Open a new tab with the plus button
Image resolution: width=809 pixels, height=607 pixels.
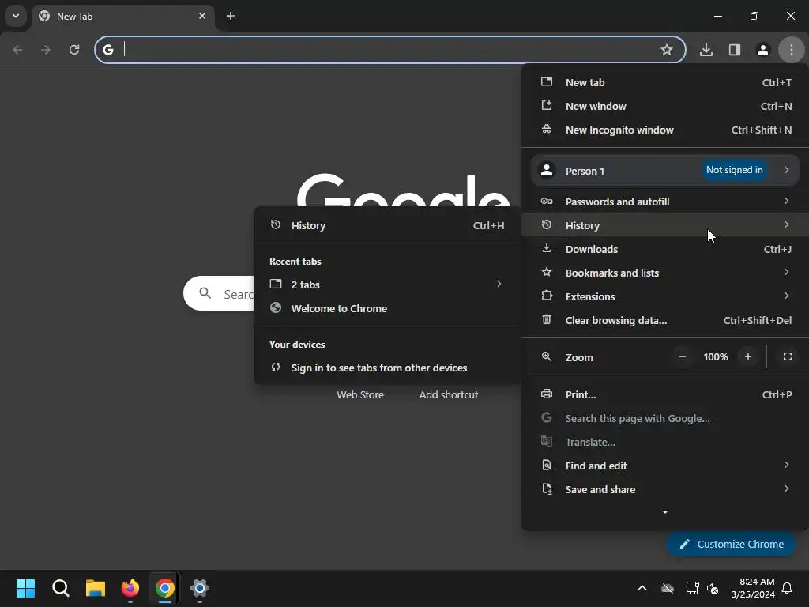(231, 16)
